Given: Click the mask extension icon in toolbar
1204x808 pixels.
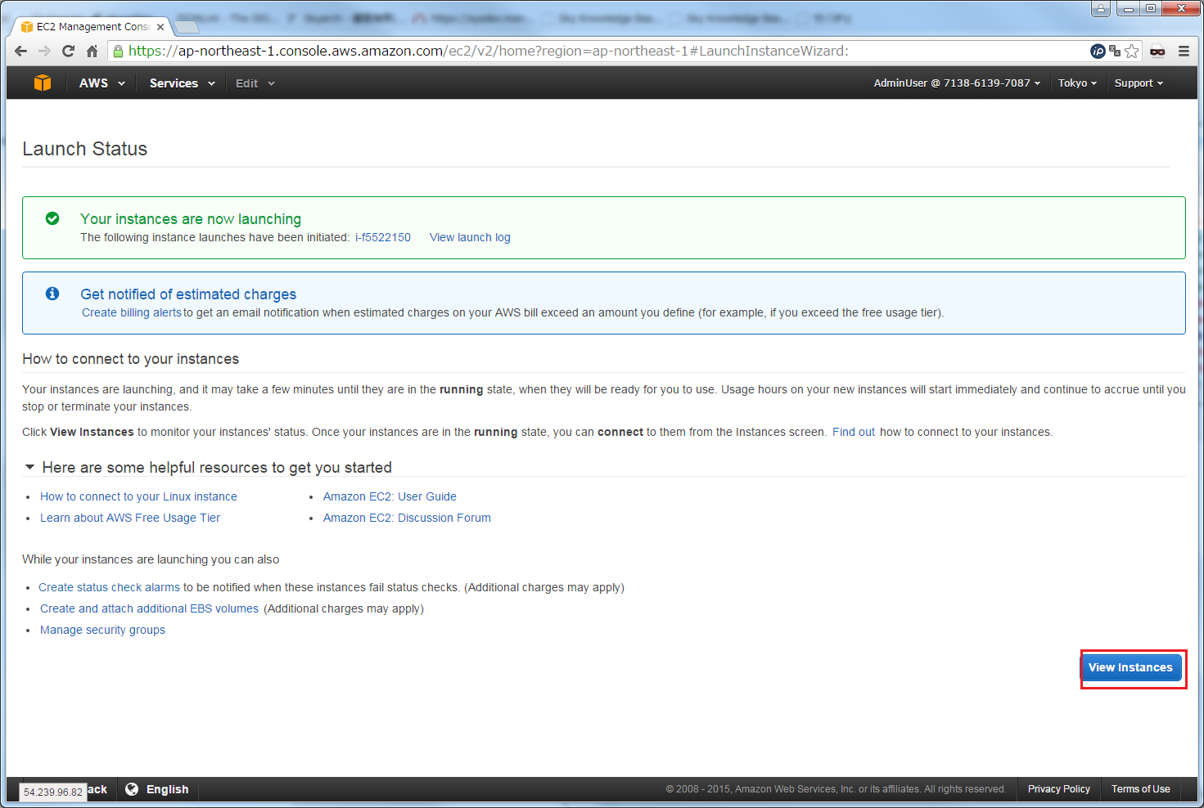Looking at the screenshot, I should point(1157,51).
